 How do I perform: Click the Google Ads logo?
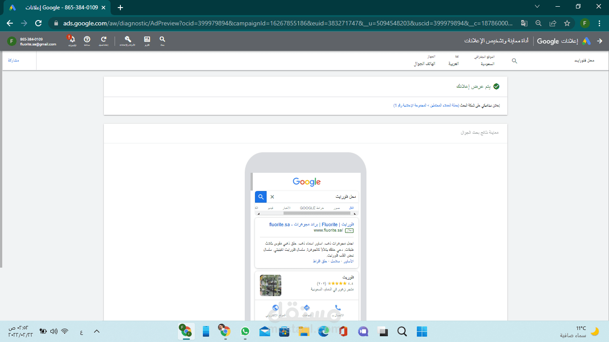586,41
